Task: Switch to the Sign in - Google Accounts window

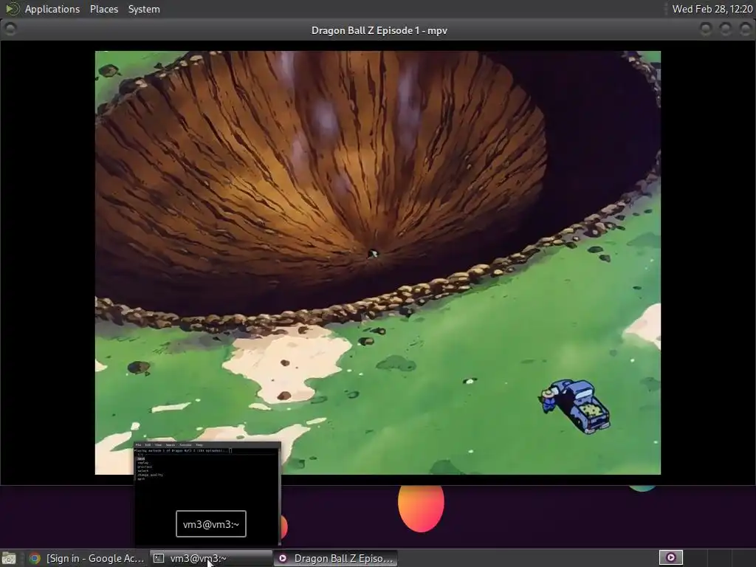Action: [87, 558]
